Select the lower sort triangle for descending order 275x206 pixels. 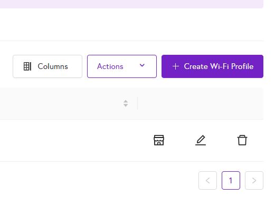tap(126, 105)
